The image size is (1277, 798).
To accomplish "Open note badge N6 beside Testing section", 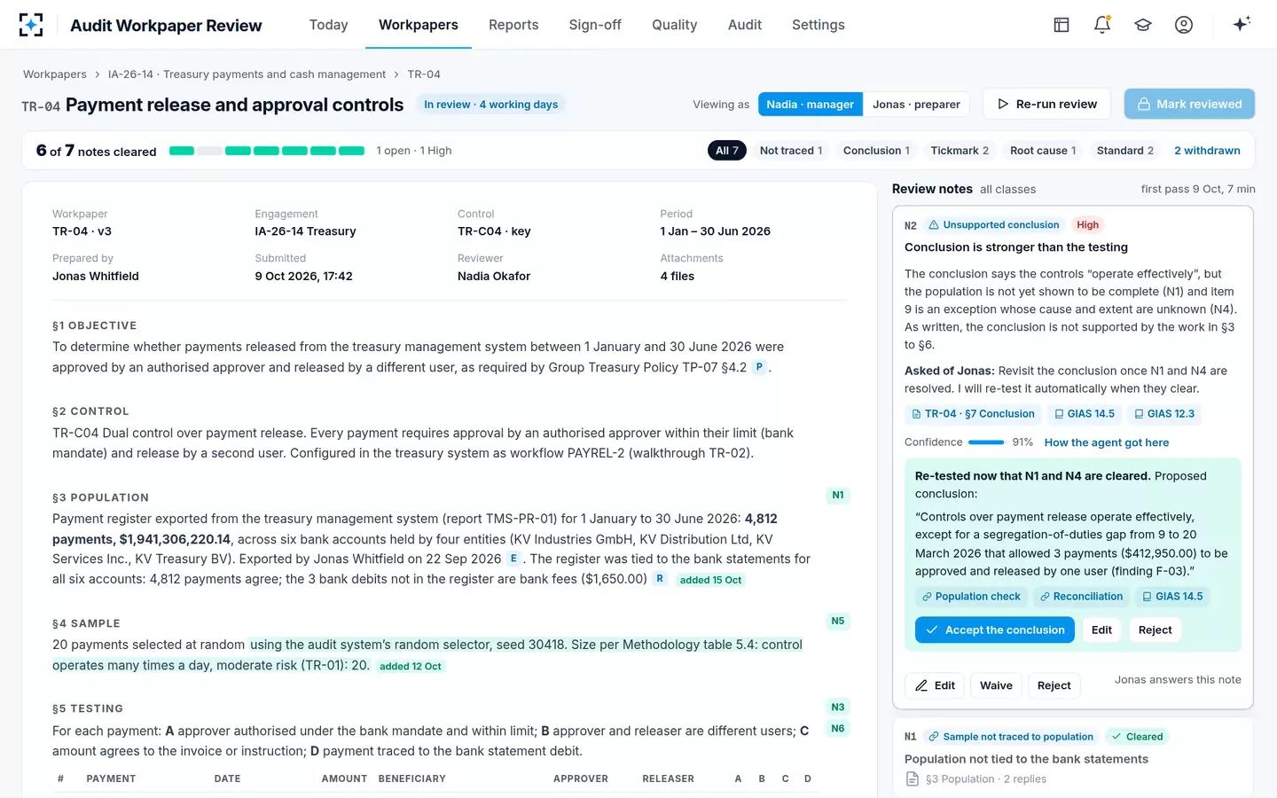I will pos(838,728).
